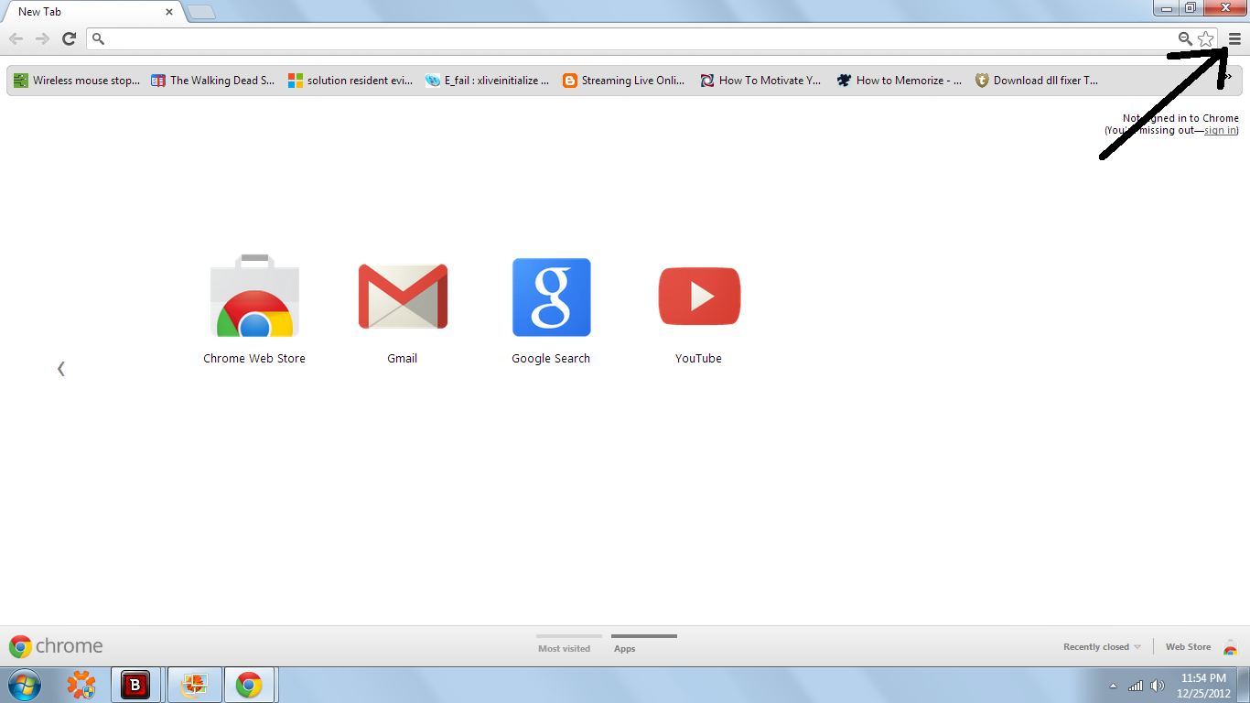The image size is (1250, 703).
Task: Open the Paint taskbar application
Action: (194, 685)
